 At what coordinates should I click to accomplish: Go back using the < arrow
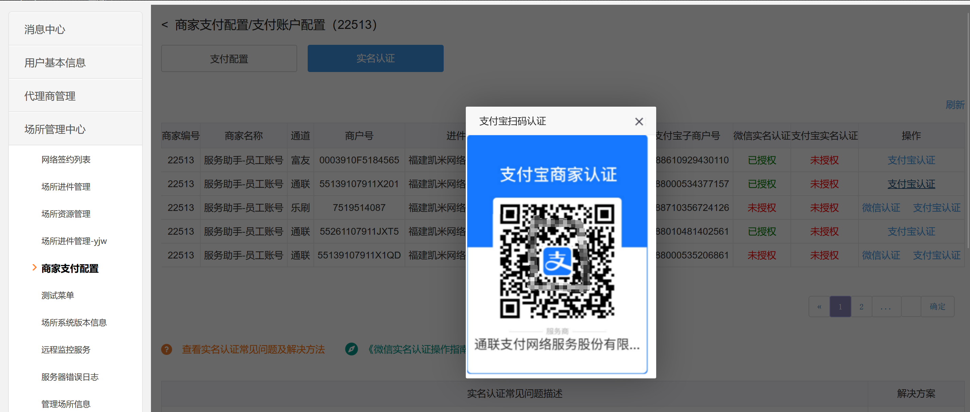click(x=165, y=25)
